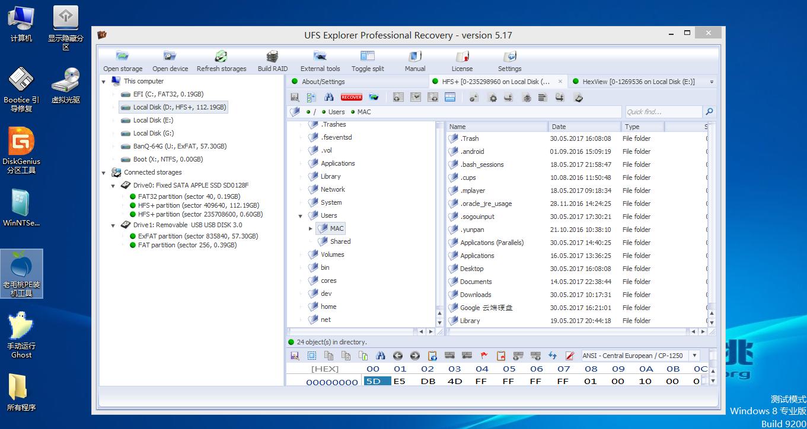Open External tools from the toolbar

(320, 61)
